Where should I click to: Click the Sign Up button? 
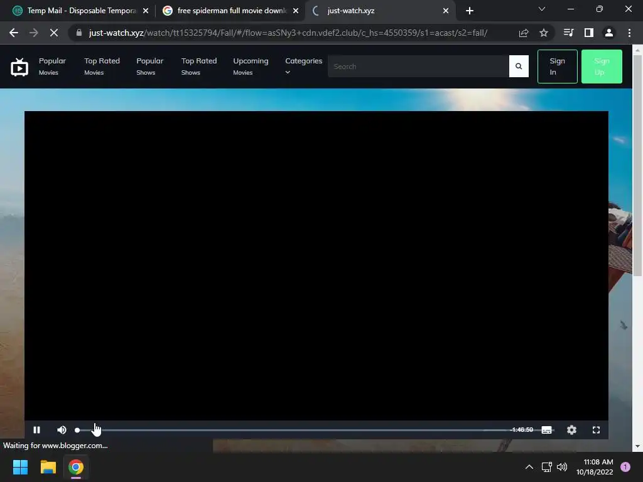602,67
